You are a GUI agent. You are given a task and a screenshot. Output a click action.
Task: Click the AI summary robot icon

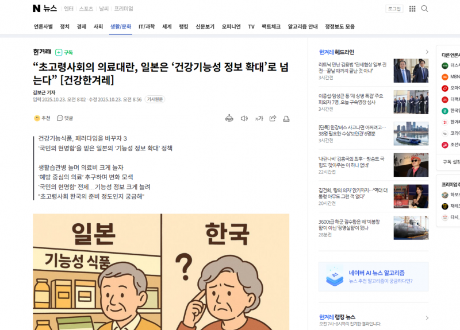229,118
